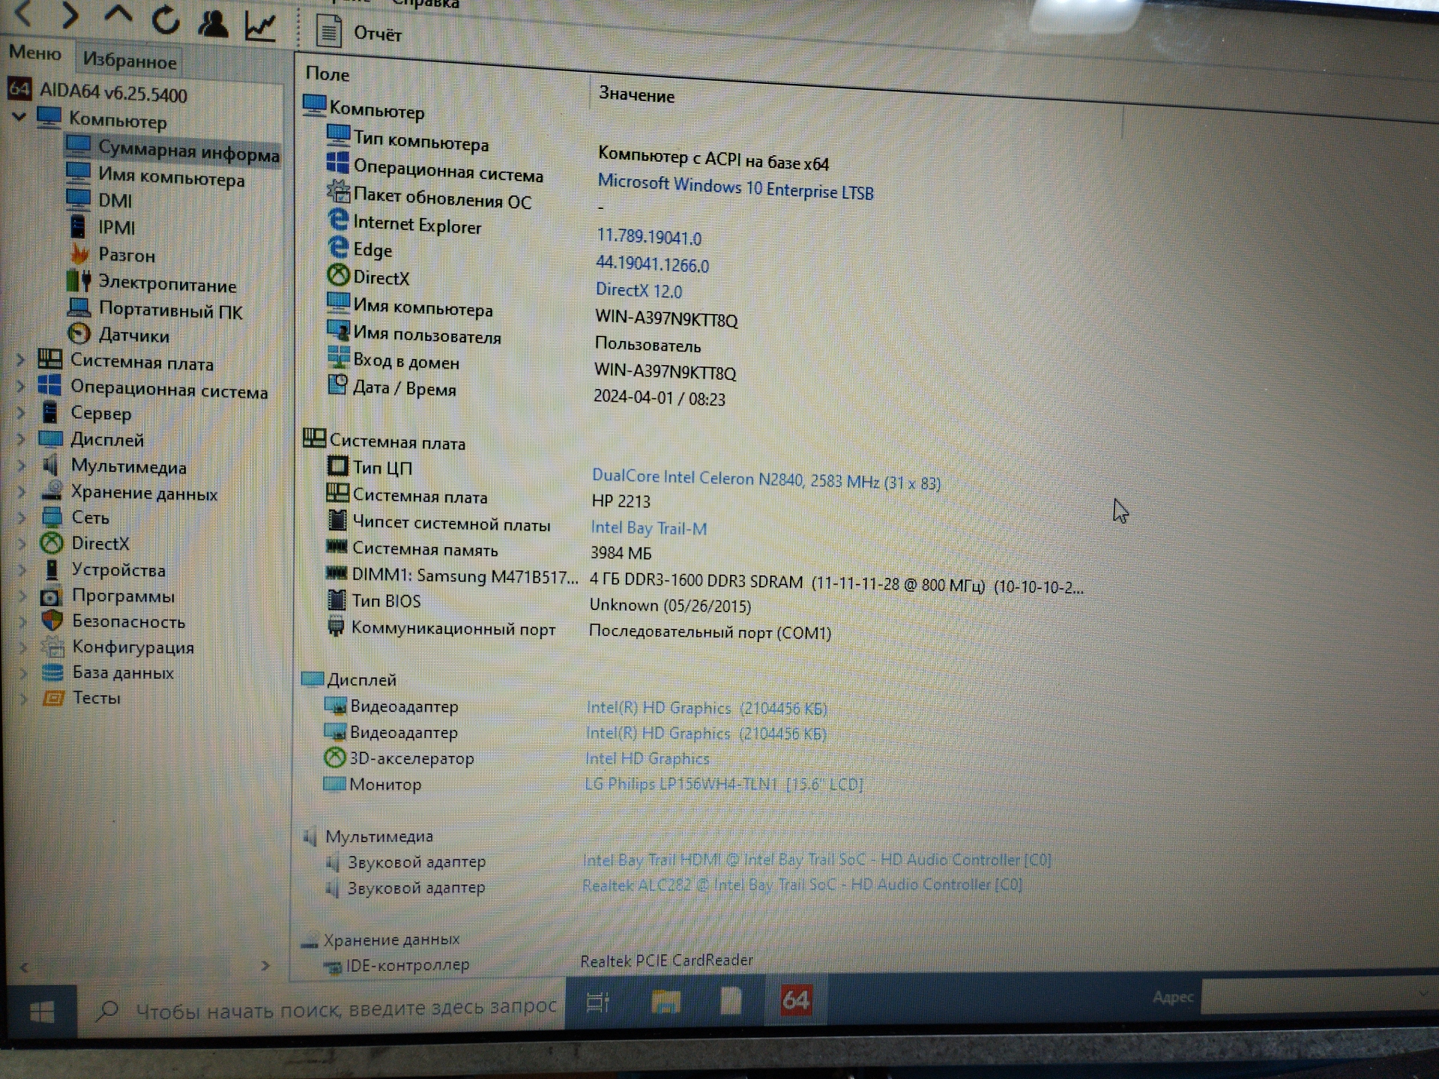Expand Системная плата in sidebar tree
1439x1079 pixels.
point(21,360)
